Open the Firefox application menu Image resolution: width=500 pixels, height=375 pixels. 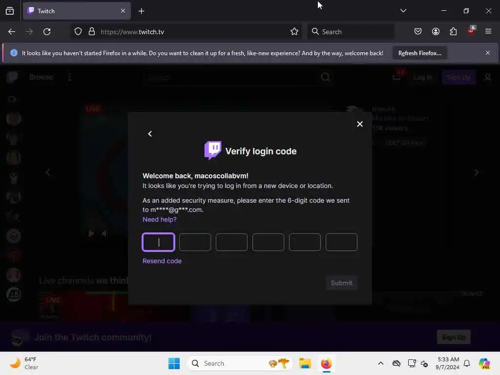pyautogui.click(x=488, y=31)
